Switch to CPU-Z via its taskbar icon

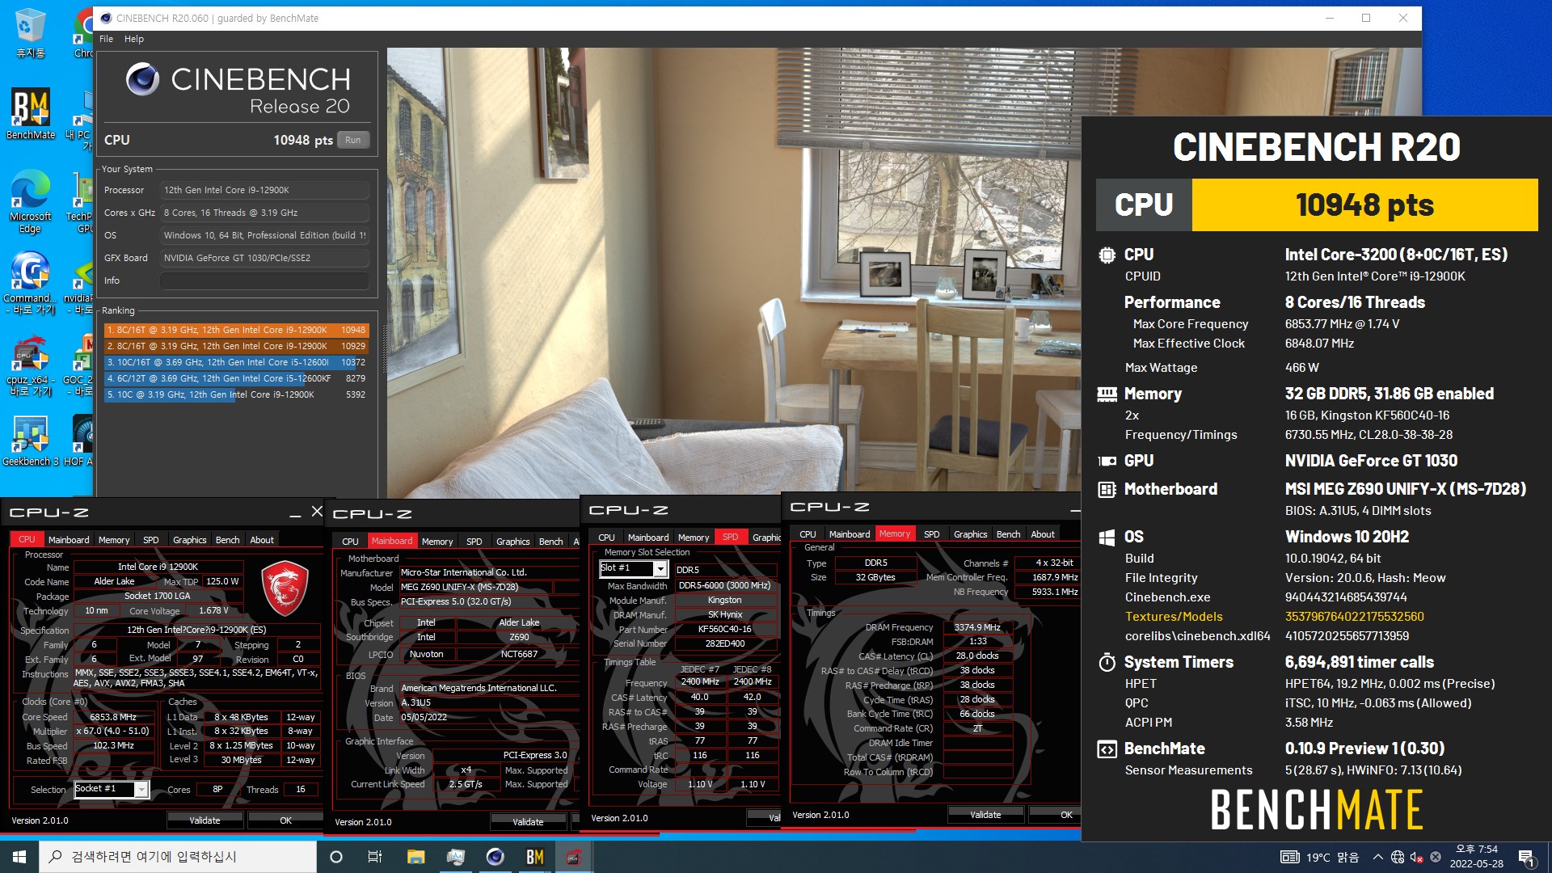point(574,857)
